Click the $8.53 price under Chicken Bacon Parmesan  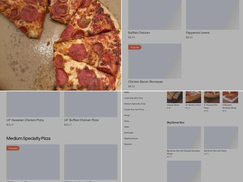(x=132, y=86)
